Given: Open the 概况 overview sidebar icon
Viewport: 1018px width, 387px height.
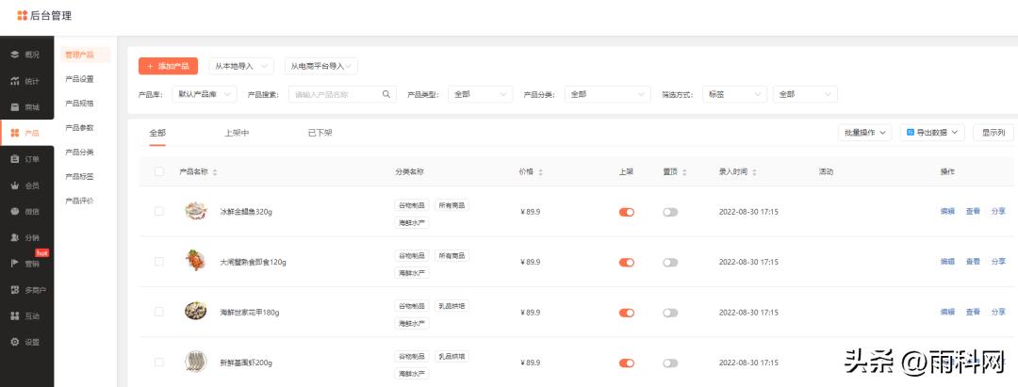Looking at the screenshot, I should tap(15, 55).
